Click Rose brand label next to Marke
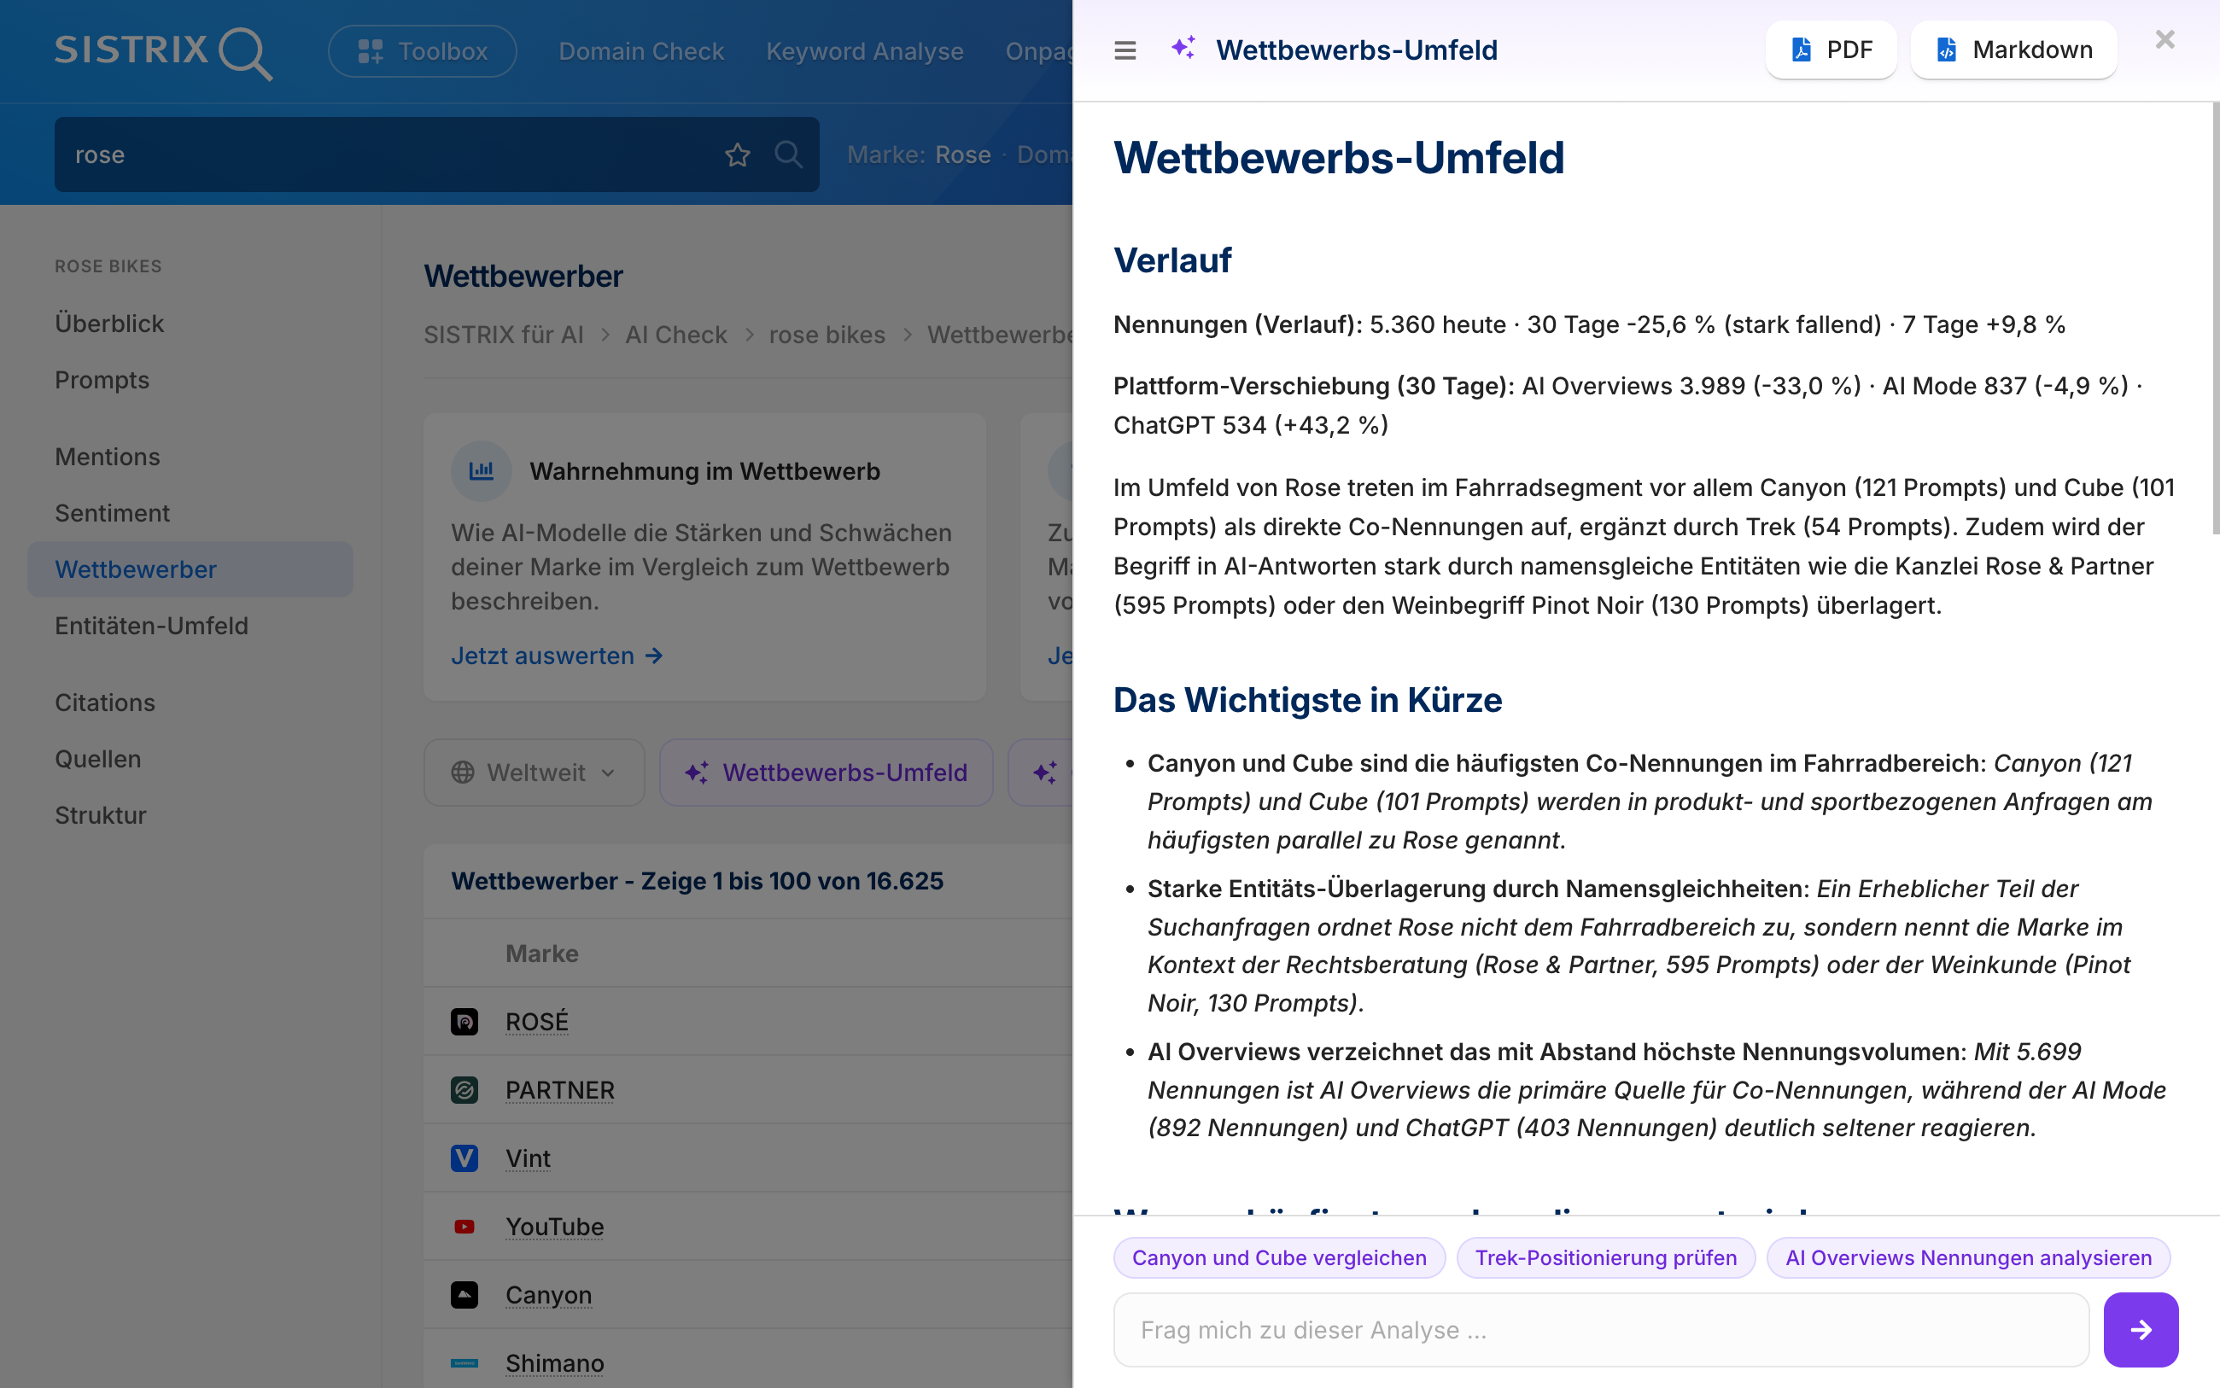Image resolution: width=2220 pixels, height=1388 pixels. pos(962,155)
